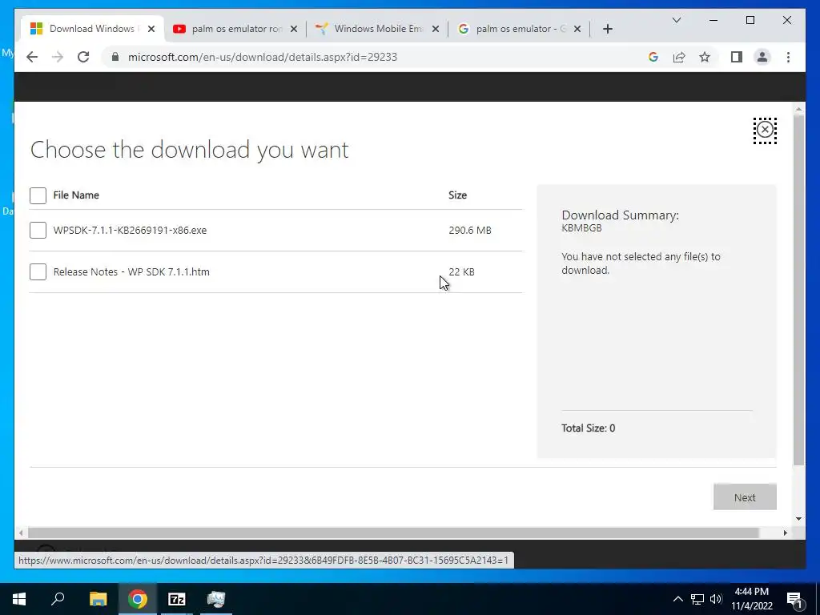The image size is (820, 615).
Task: Click the address bar URL
Action: pos(263,57)
